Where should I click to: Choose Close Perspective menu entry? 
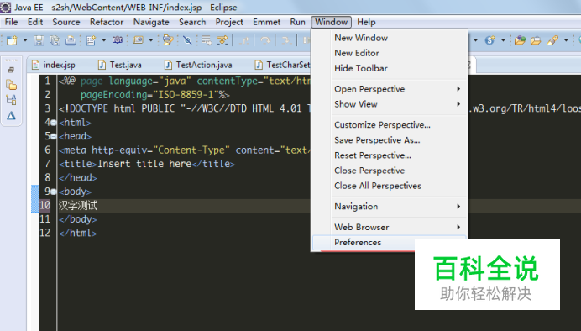[389, 171]
